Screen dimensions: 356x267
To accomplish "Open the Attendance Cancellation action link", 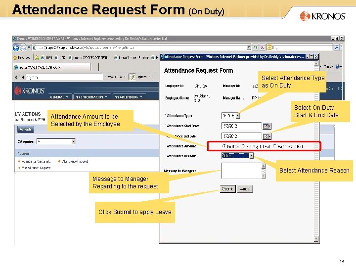I will pyautogui.click(x=34, y=161).
